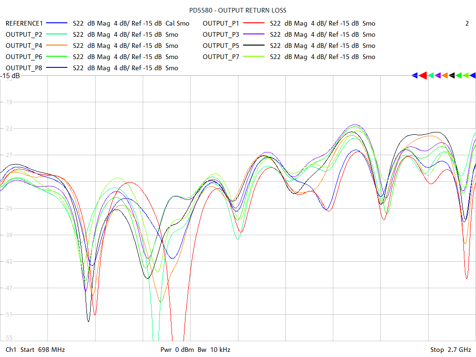This screenshot has height=357, width=476.
Task: Select the mint green OUTPUT_P2 reference marker
Action: click(431, 76)
